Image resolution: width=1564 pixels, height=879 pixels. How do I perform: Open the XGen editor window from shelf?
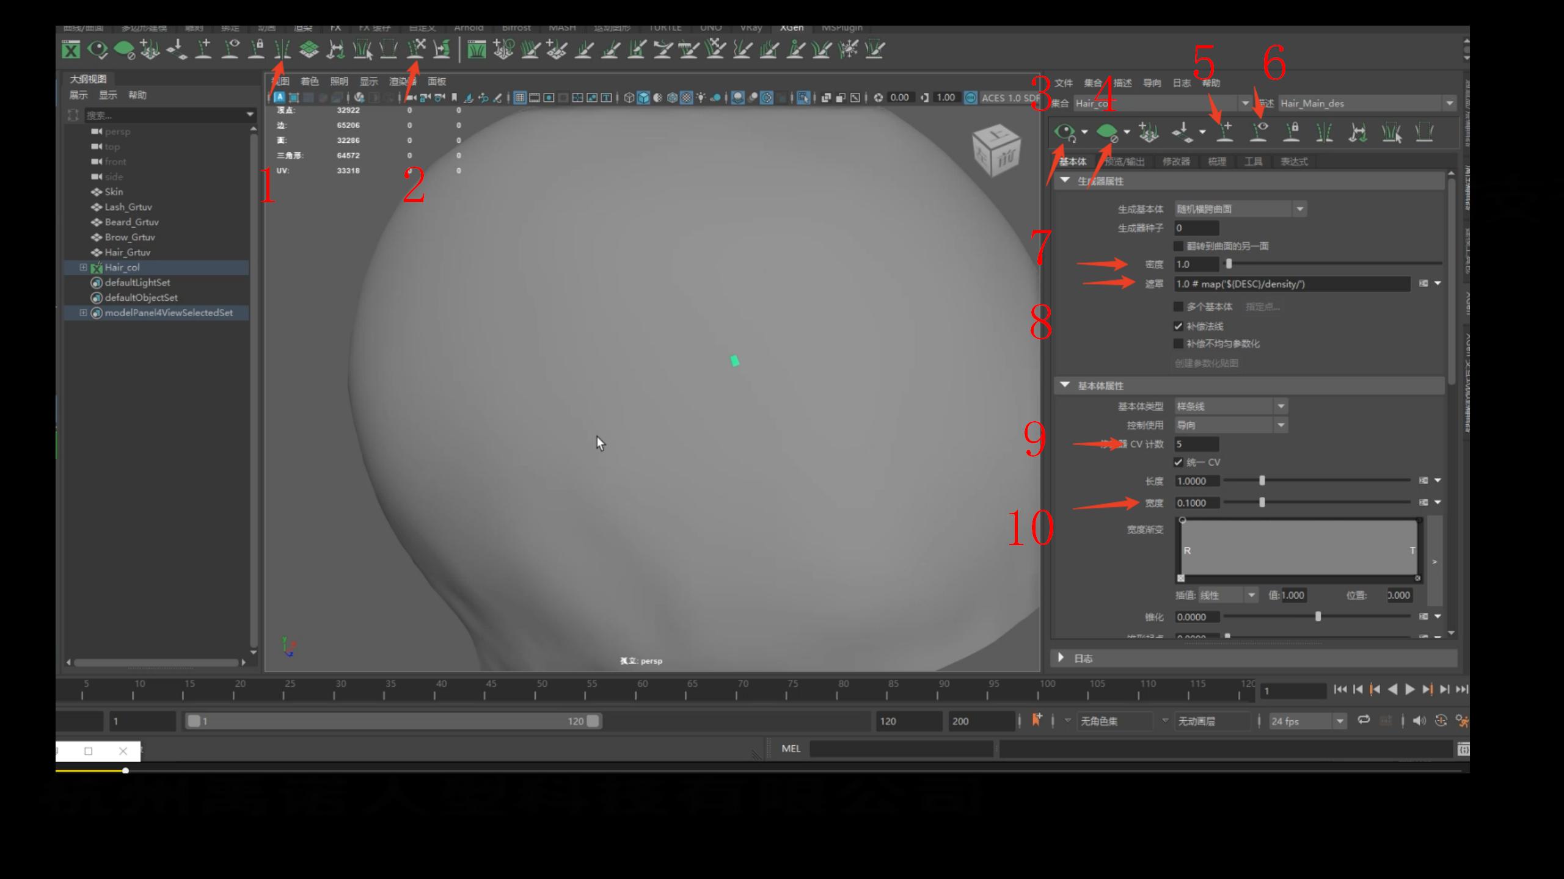point(71,49)
